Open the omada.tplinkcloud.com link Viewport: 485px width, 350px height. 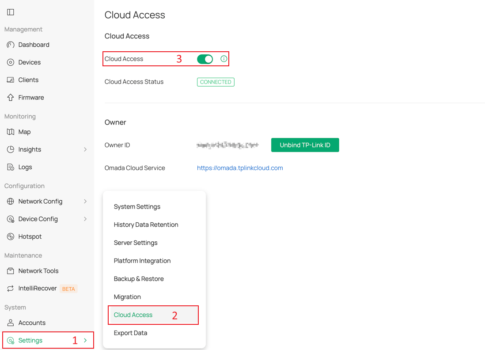(239, 168)
